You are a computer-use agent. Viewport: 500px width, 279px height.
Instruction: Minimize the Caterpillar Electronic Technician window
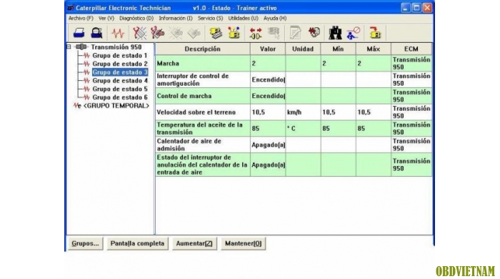coord(405,8)
